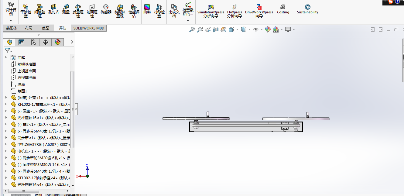This screenshot has width=404, height=196.
Task: Launch DriveWorksXpress wizard
Action: click(259, 11)
